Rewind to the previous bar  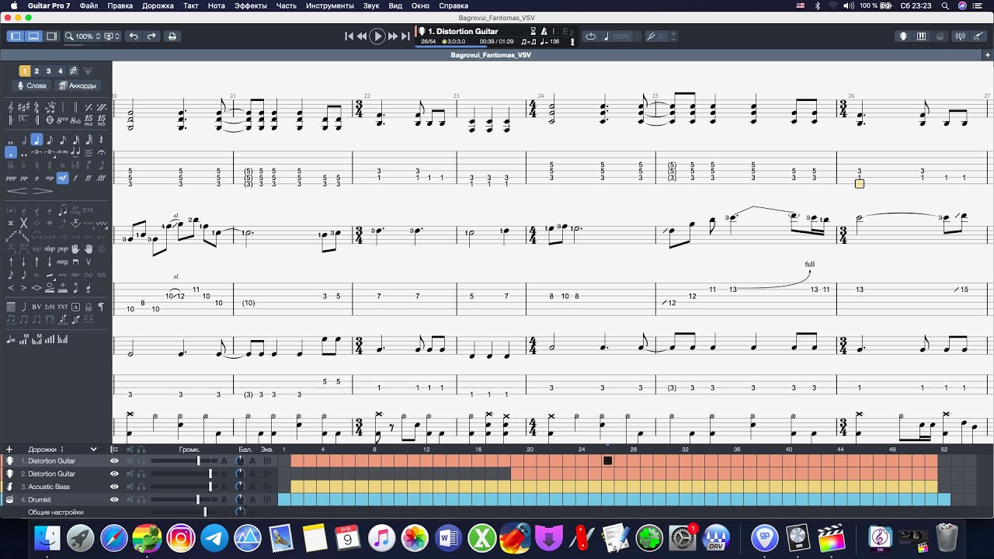[x=362, y=36]
